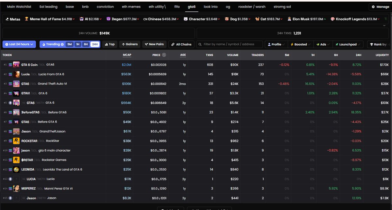Click the Manage button
The width and height of the screenshot is (392, 210).
[x=380, y=7]
